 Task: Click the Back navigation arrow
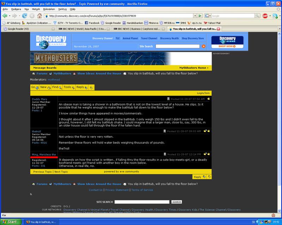[5, 16]
